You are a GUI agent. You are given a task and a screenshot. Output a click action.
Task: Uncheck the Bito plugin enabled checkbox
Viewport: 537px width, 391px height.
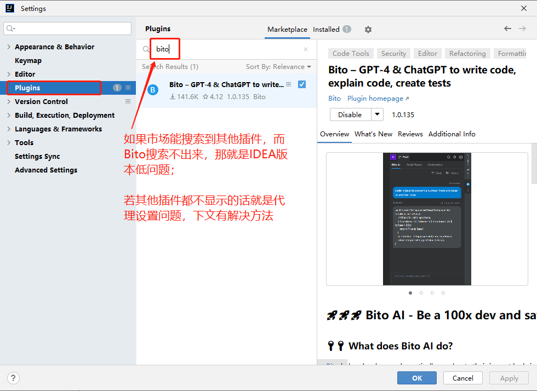click(x=302, y=84)
